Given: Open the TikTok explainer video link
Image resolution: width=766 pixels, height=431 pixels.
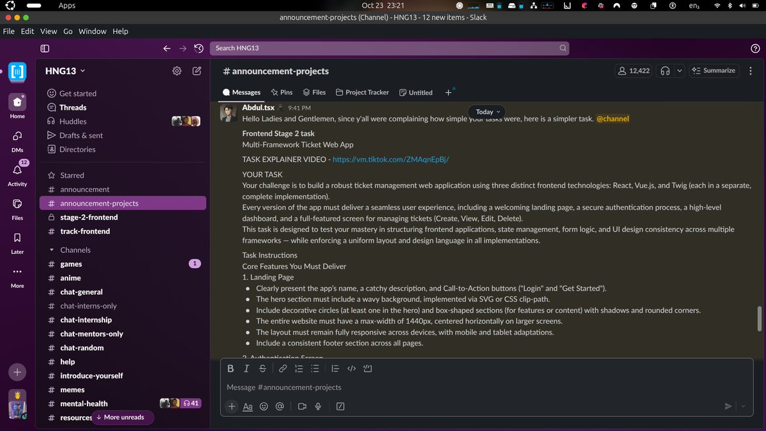Looking at the screenshot, I should coord(391,159).
